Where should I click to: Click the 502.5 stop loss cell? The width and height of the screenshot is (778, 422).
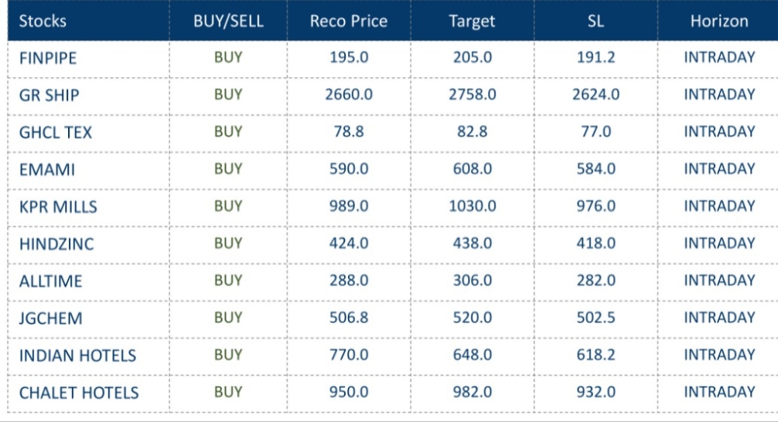[x=595, y=317]
